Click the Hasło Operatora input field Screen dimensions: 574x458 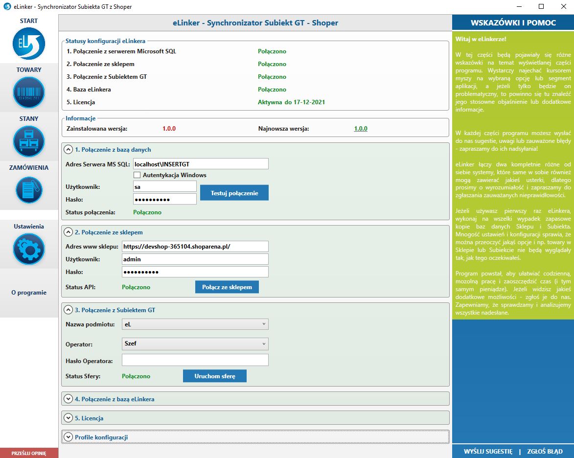[195, 360]
